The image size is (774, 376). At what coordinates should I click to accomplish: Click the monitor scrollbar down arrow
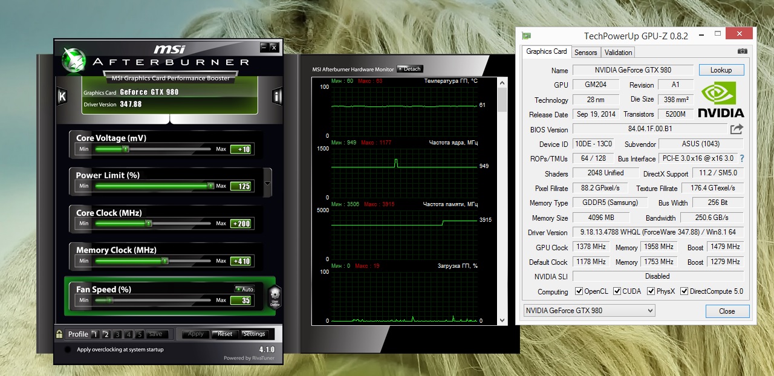tap(502, 320)
